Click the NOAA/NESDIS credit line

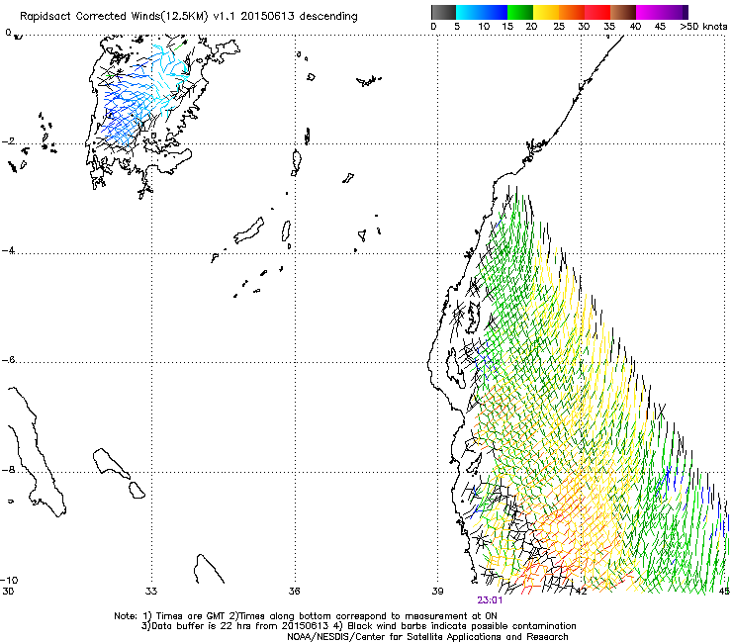(x=427, y=637)
